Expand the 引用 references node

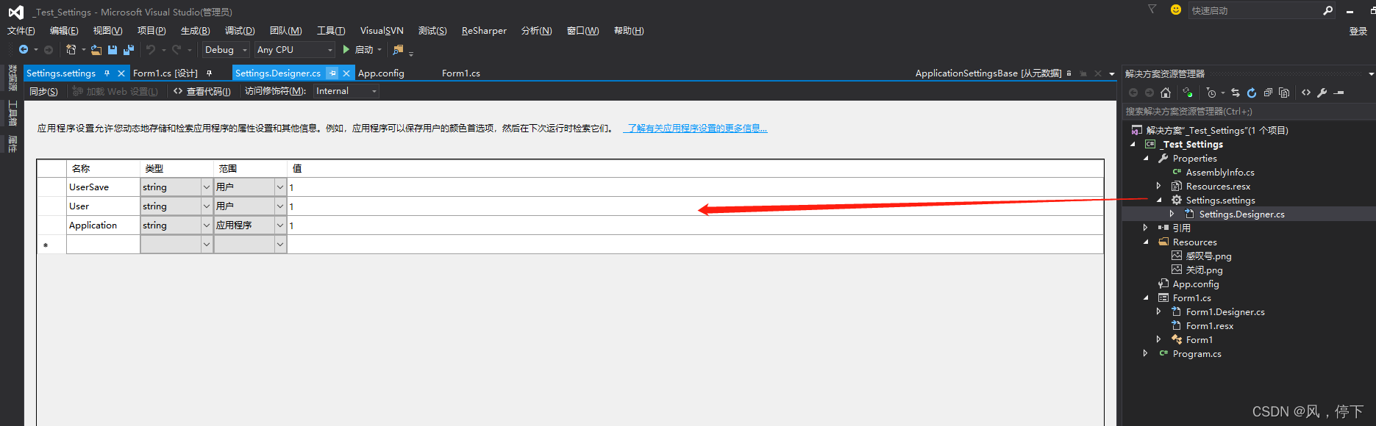pyautogui.click(x=1146, y=228)
